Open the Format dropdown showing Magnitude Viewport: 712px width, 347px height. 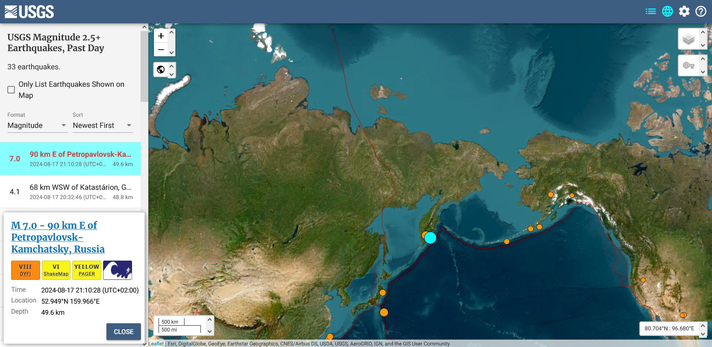(37, 125)
